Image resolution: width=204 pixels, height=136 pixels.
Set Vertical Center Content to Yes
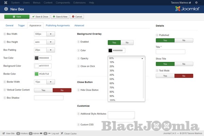coord(43,90)
